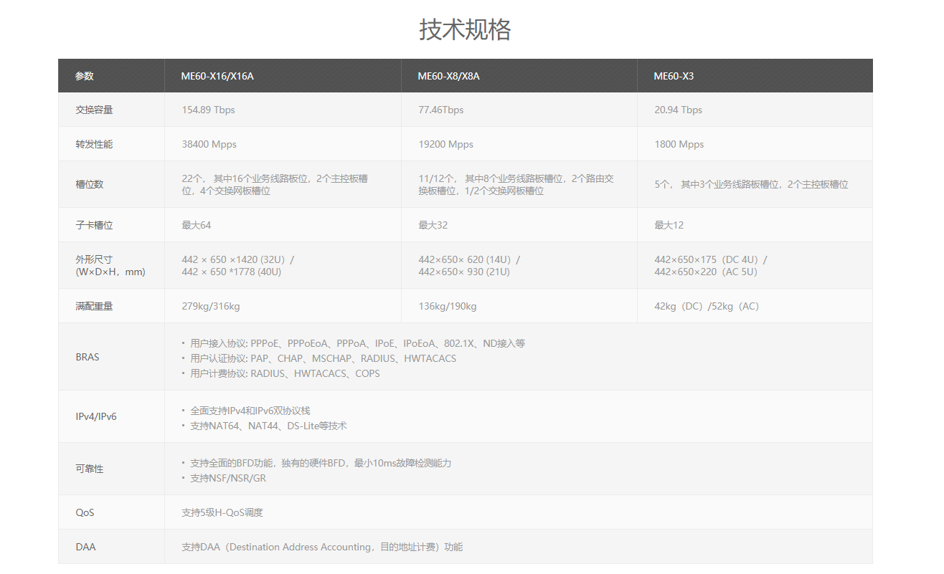Click the 20.94 Tbps value
Viewport: 944px width, 574px height.
coord(679,110)
